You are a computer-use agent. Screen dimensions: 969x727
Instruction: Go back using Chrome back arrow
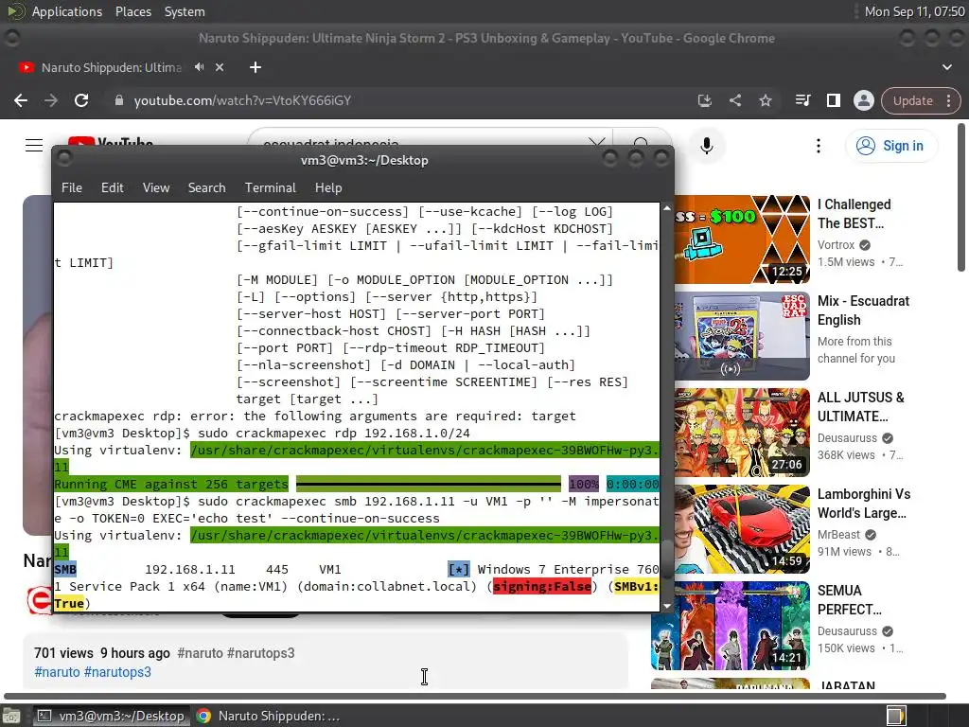click(21, 100)
